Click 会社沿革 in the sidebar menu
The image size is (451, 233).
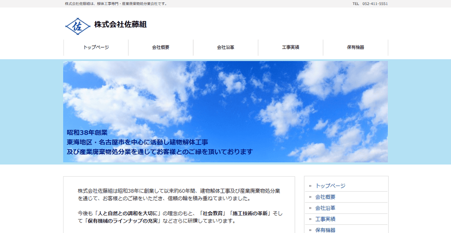[x=325, y=208]
